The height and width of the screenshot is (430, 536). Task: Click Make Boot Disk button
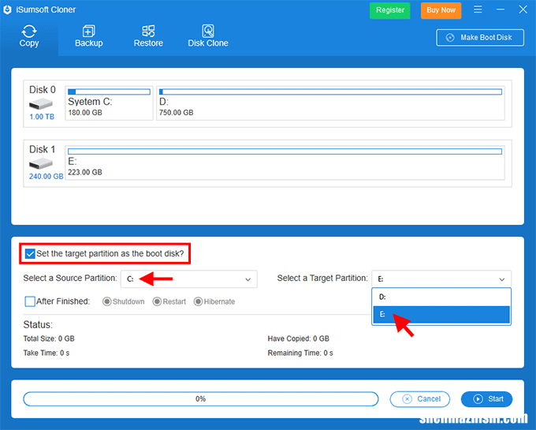pos(480,37)
